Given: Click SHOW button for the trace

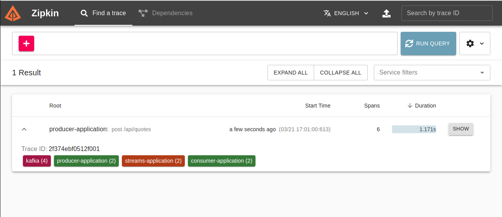Looking at the screenshot, I should [x=461, y=129].
